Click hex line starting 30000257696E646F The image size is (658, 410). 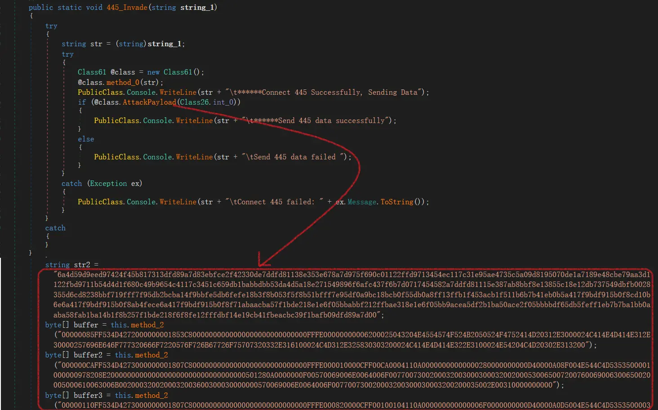325,345
